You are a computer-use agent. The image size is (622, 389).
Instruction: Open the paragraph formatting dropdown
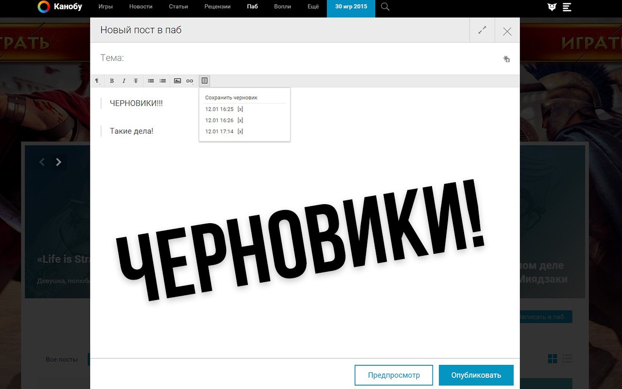(x=97, y=81)
